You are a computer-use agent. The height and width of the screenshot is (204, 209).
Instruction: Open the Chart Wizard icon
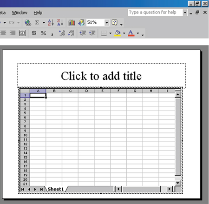point(72,23)
